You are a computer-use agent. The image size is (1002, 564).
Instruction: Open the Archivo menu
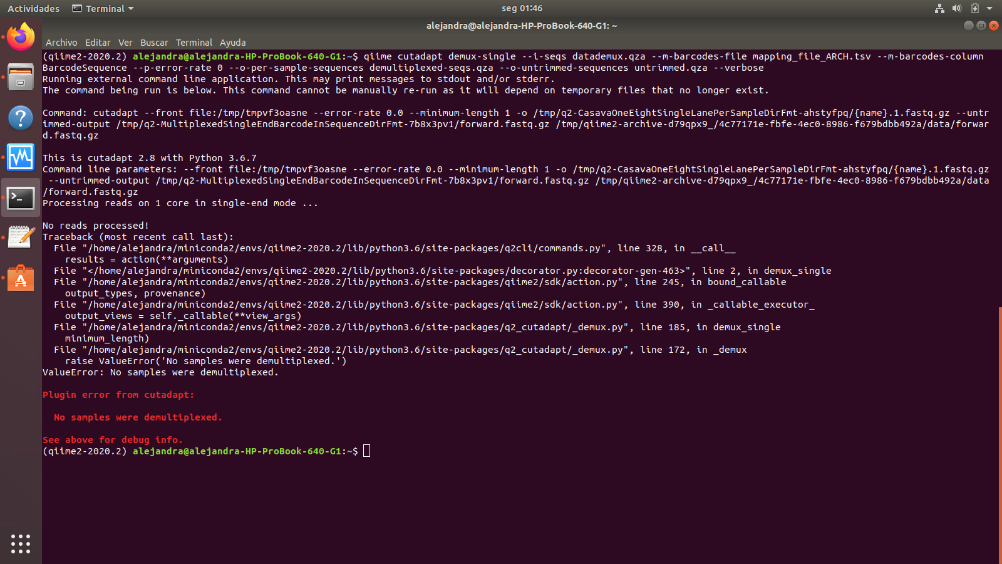coord(61,43)
